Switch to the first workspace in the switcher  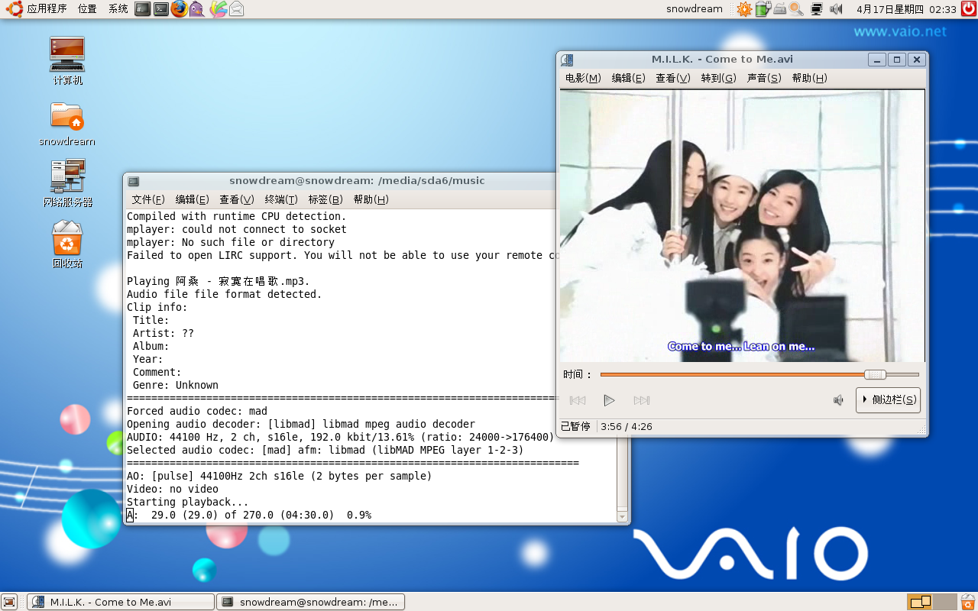(x=919, y=602)
